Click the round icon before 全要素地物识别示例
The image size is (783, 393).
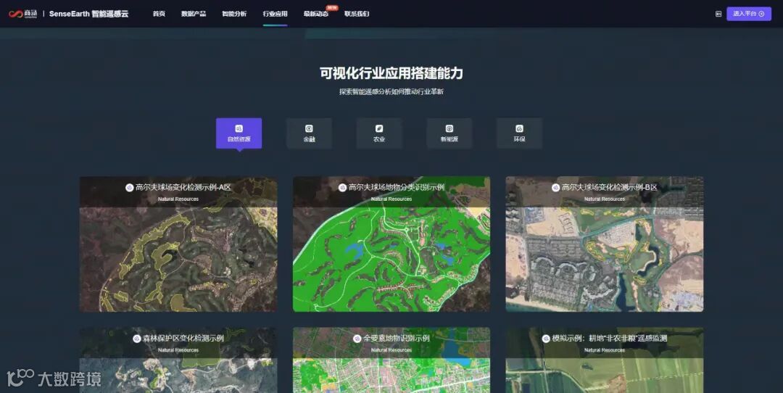[x=357, y=339]
